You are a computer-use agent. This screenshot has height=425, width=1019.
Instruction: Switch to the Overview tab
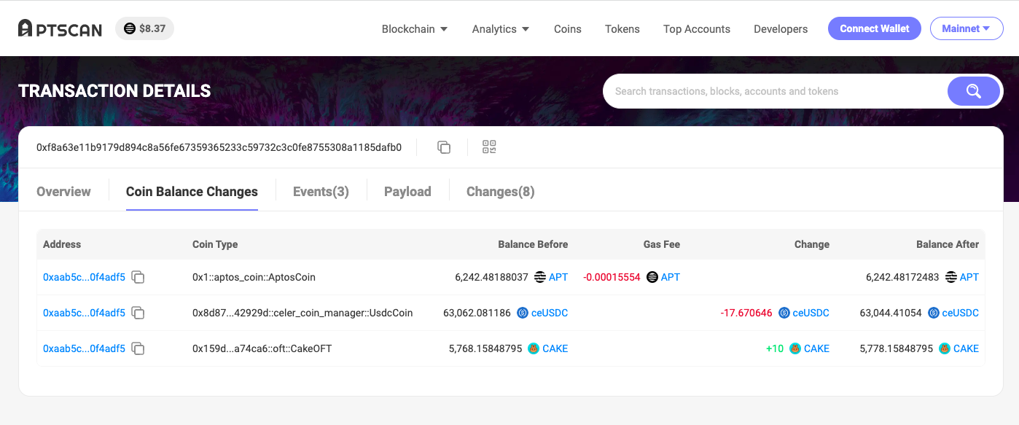pos(63,192)
